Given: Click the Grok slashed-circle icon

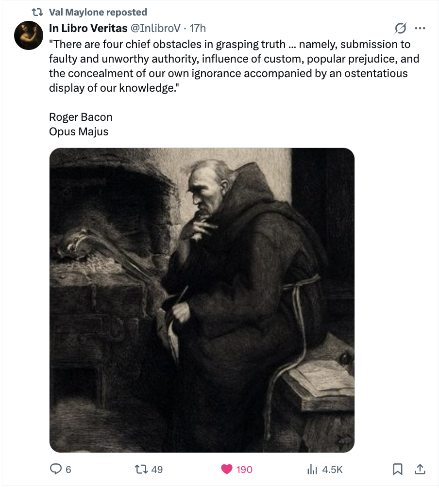Looking at the screenshot, I should pos(401,29).
